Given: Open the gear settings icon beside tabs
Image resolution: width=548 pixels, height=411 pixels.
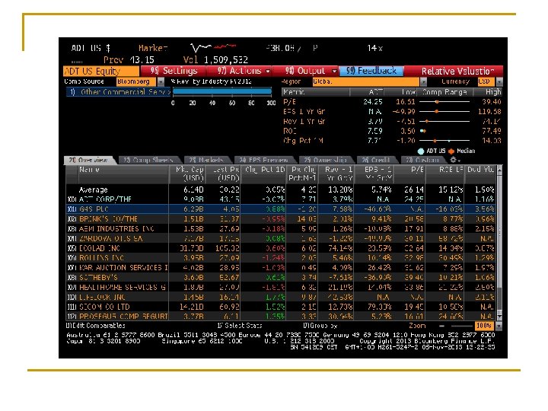Looking at the screenshot, I should pos(454,160).
